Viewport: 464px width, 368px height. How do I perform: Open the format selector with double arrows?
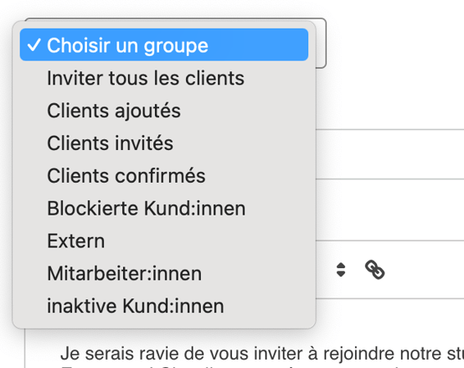pos(341,270)
